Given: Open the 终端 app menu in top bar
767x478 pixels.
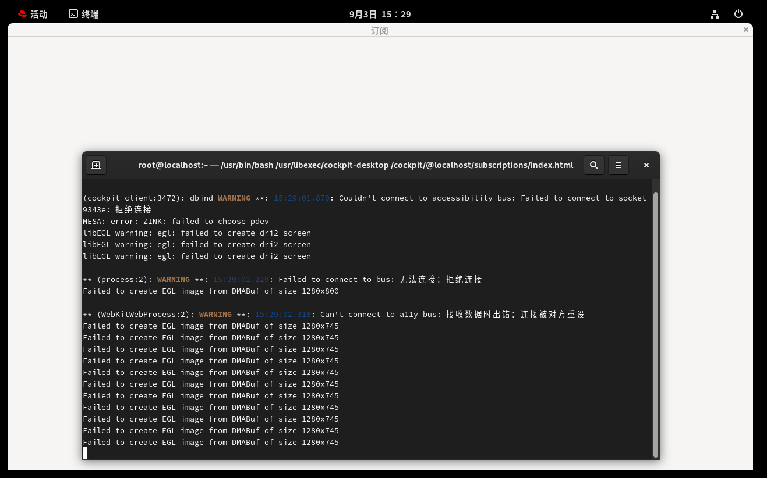Looking at the screenshot, I should click(x=84, y=14).
